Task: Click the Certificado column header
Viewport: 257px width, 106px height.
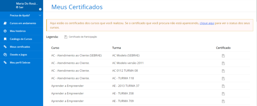Action: [223, 48]
